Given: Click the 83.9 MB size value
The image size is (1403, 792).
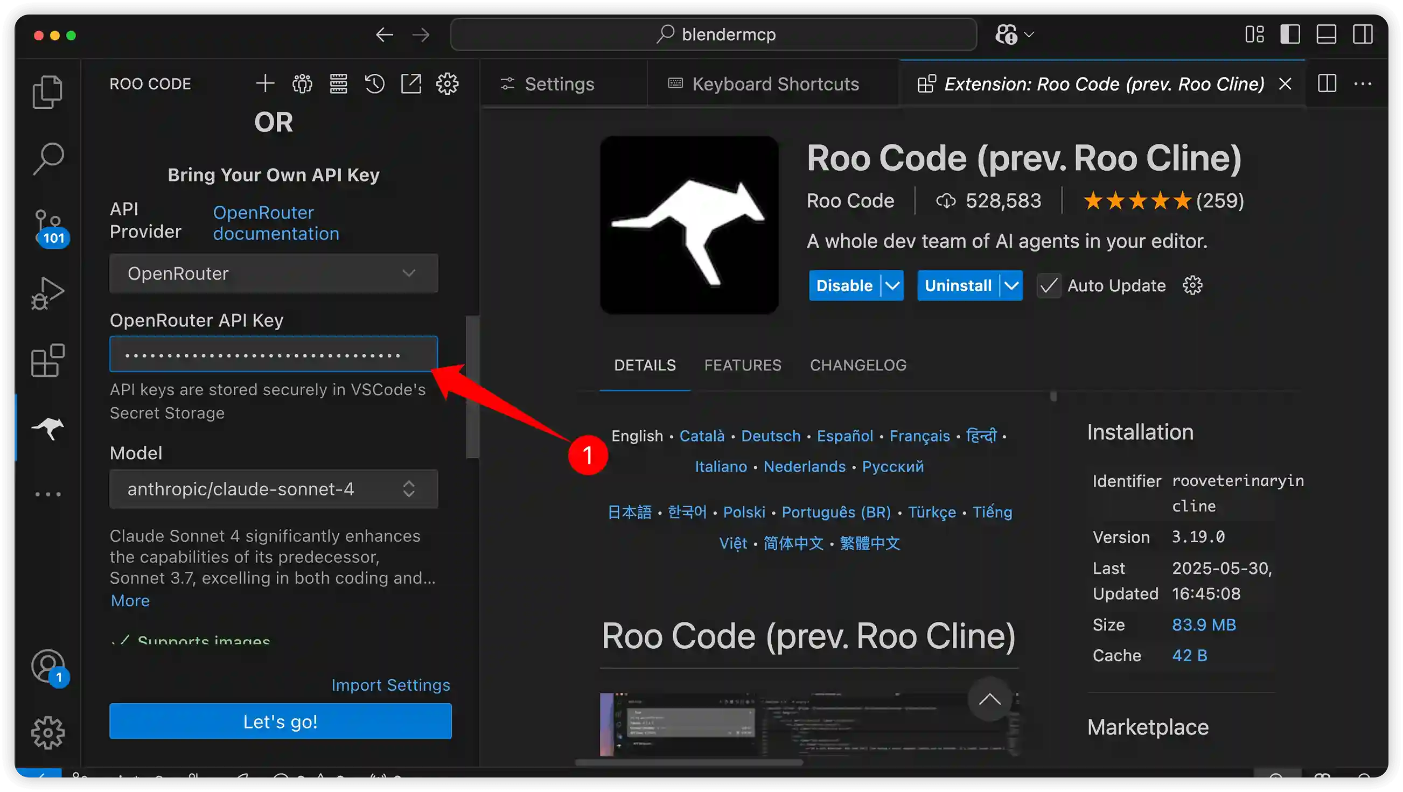Looking at the screenshot, I should point(1204,625).
